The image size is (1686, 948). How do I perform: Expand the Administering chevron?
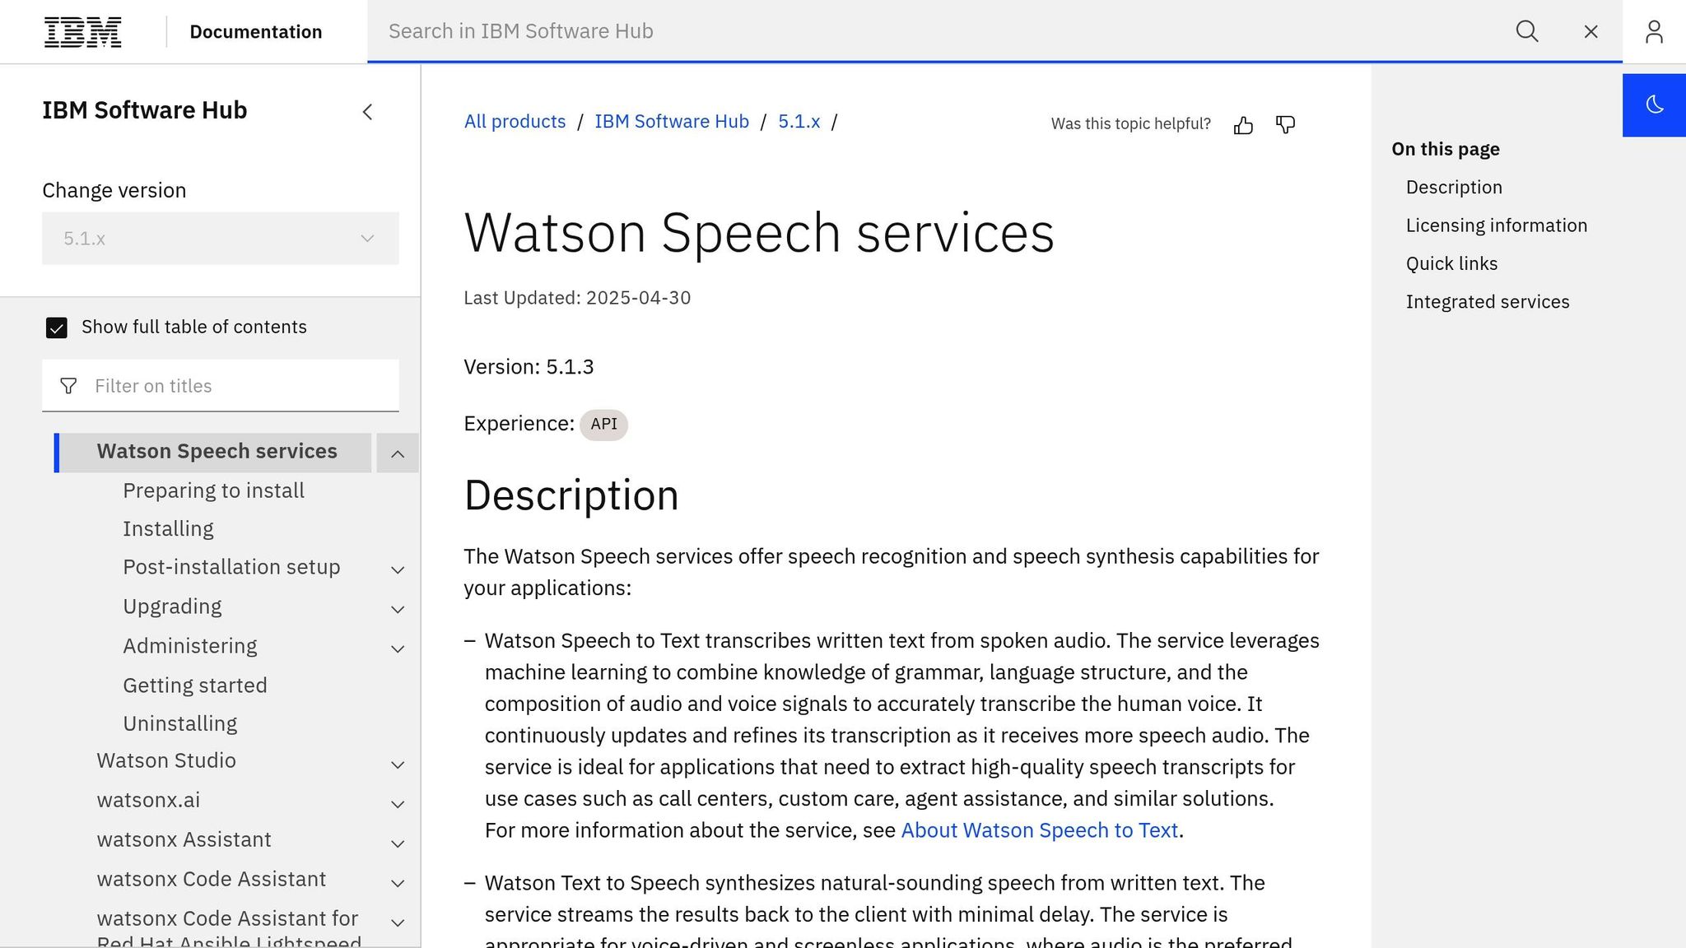(398, 648)
